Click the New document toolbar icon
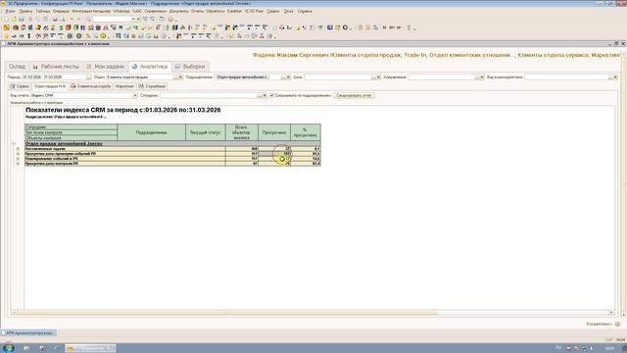Image resolution: width=627 pixels, height=353 pixels. [x=7, y=19]
